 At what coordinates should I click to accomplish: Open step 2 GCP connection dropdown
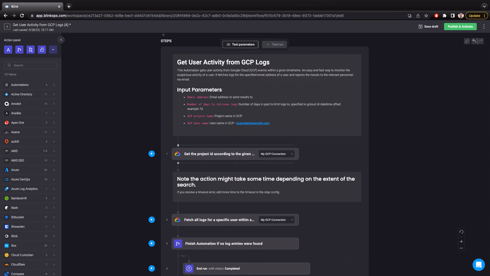[277, 220]
